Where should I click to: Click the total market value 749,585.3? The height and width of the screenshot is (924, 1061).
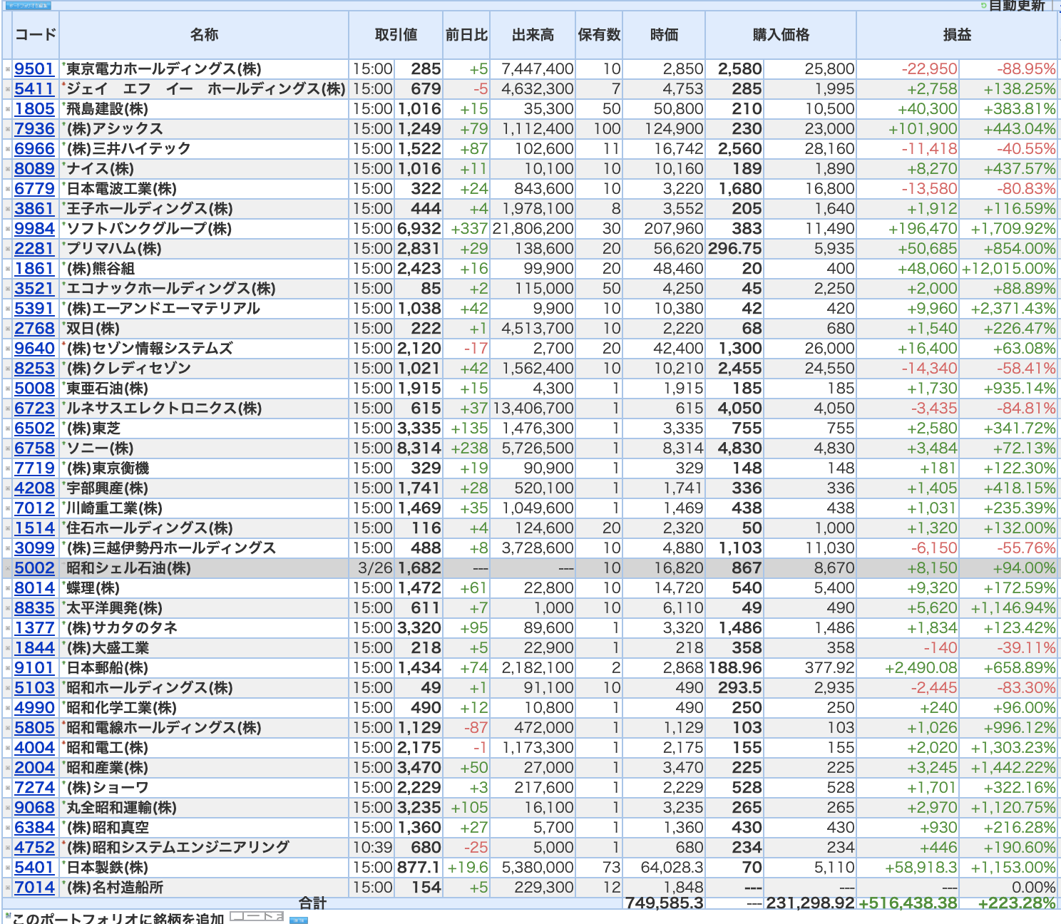click(665, 903)
